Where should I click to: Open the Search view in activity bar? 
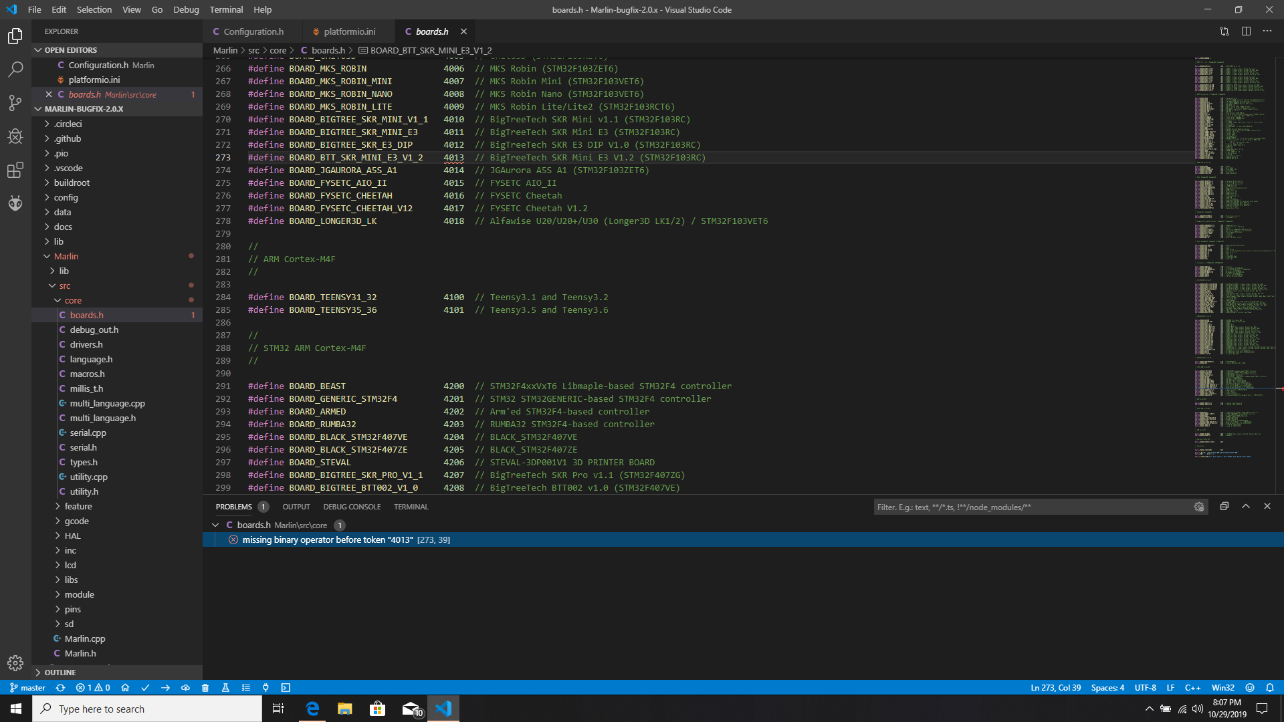tap(15, 70)
